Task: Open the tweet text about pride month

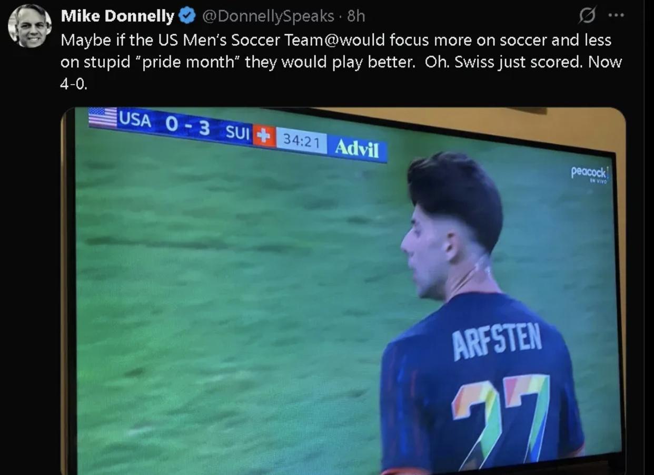Action: pyautogui.click(x=341, y=62)
